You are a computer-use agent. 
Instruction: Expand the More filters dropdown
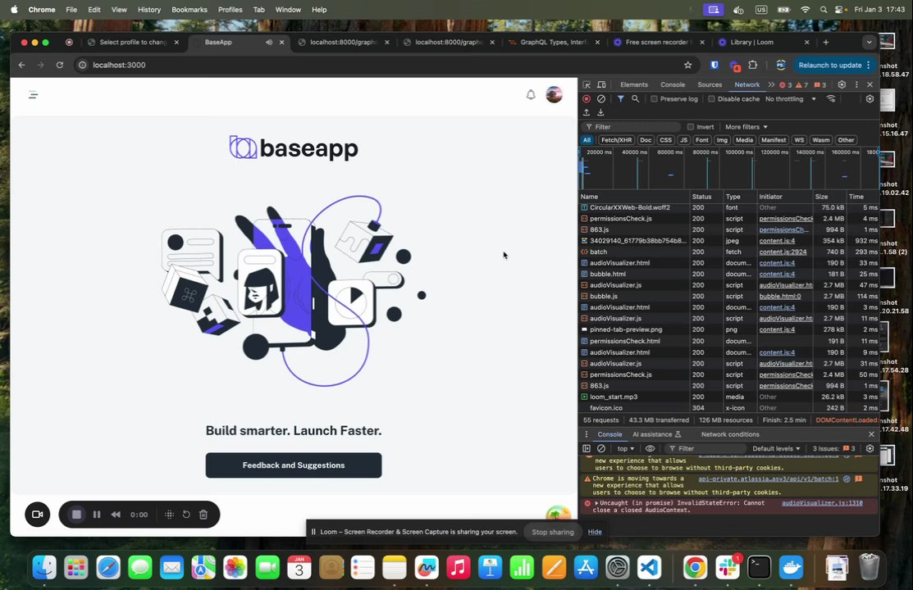(x=746, y=127)
